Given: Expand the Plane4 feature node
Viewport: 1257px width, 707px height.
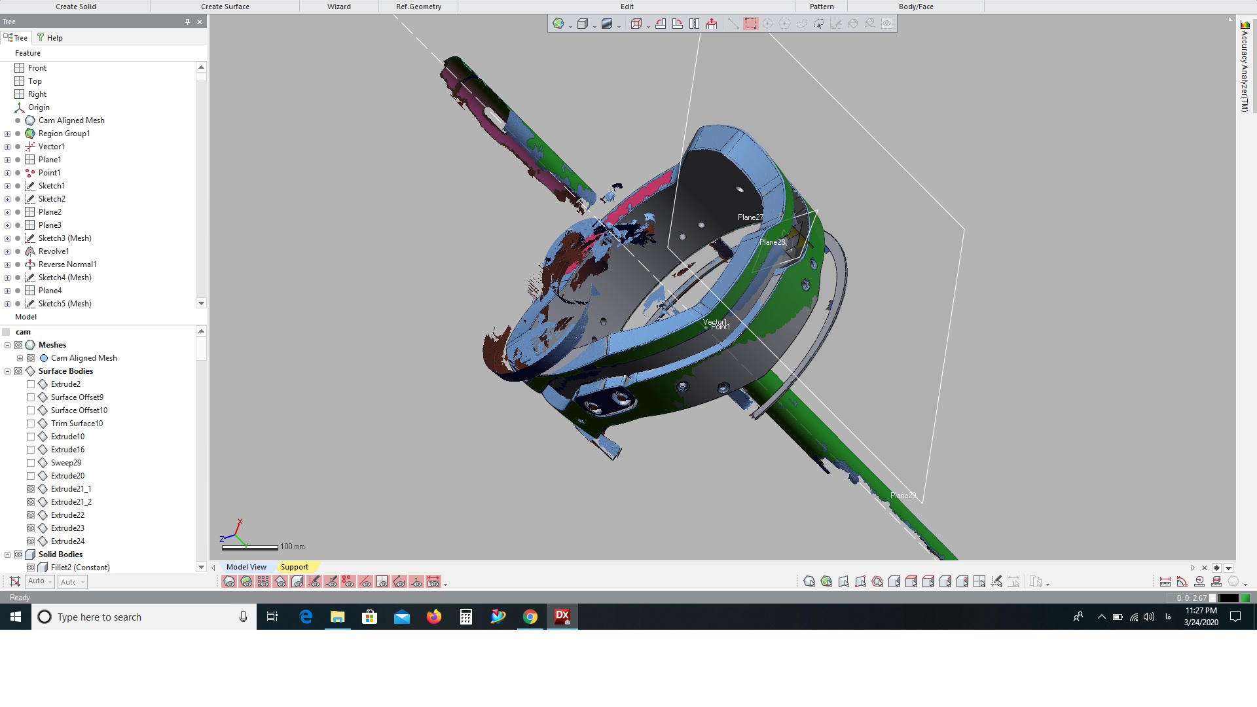Looking at the screenshot, I should [x=7, y=291].
